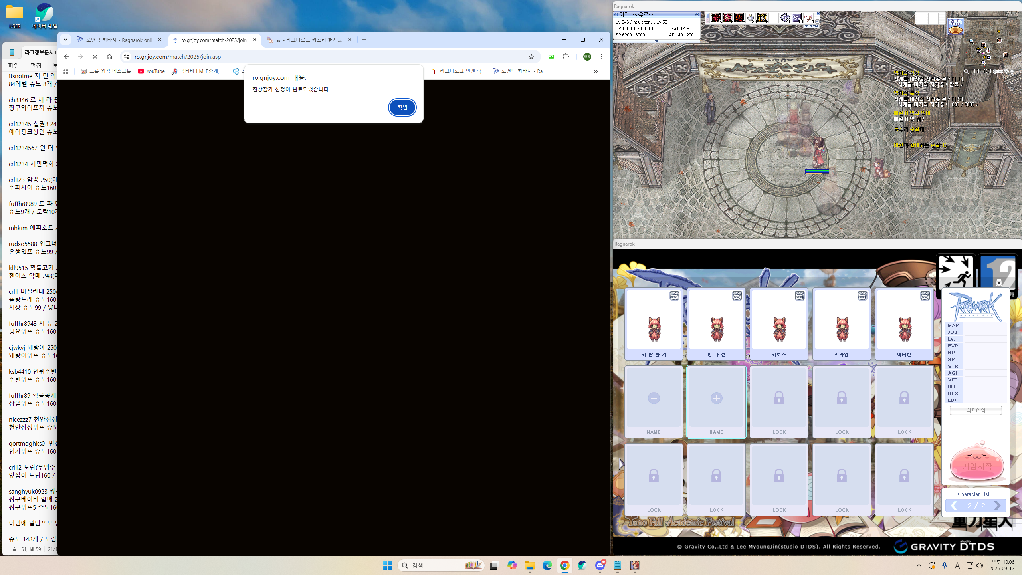The width and height of the screenshot is (1022, 575).
Task: Toggle glasses icon on 넥타린 card
Action: coord(925,296)
